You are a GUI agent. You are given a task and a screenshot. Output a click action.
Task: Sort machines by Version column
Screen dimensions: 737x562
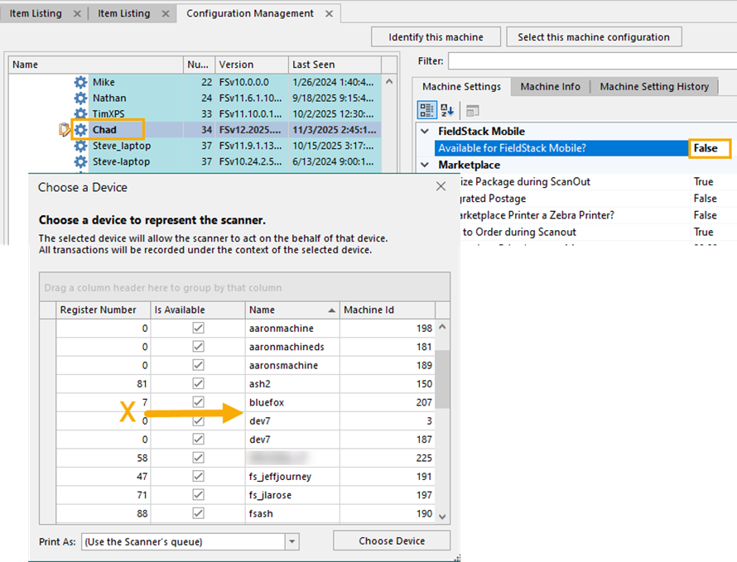coord(252,65)
